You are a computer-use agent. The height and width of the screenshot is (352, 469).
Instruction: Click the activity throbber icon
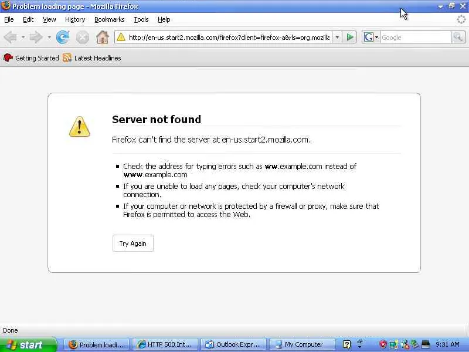tap(461, 20)
